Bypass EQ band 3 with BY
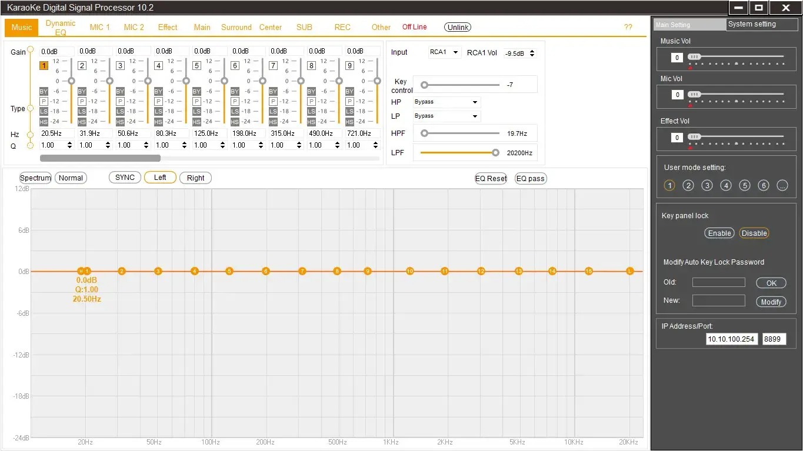 pyautogui.click(x=120, y=91)
